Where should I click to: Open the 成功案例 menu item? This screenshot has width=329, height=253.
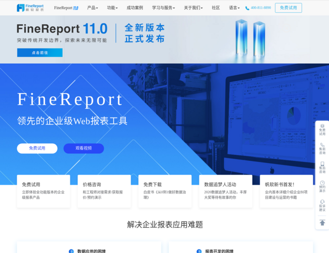(135, 8)
